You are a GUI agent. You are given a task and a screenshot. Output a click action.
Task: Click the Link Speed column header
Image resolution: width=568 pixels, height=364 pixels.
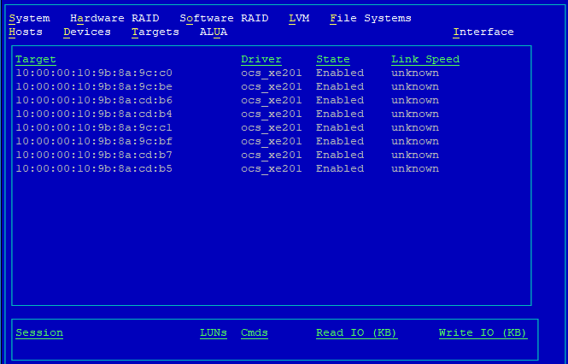[425, 59]
